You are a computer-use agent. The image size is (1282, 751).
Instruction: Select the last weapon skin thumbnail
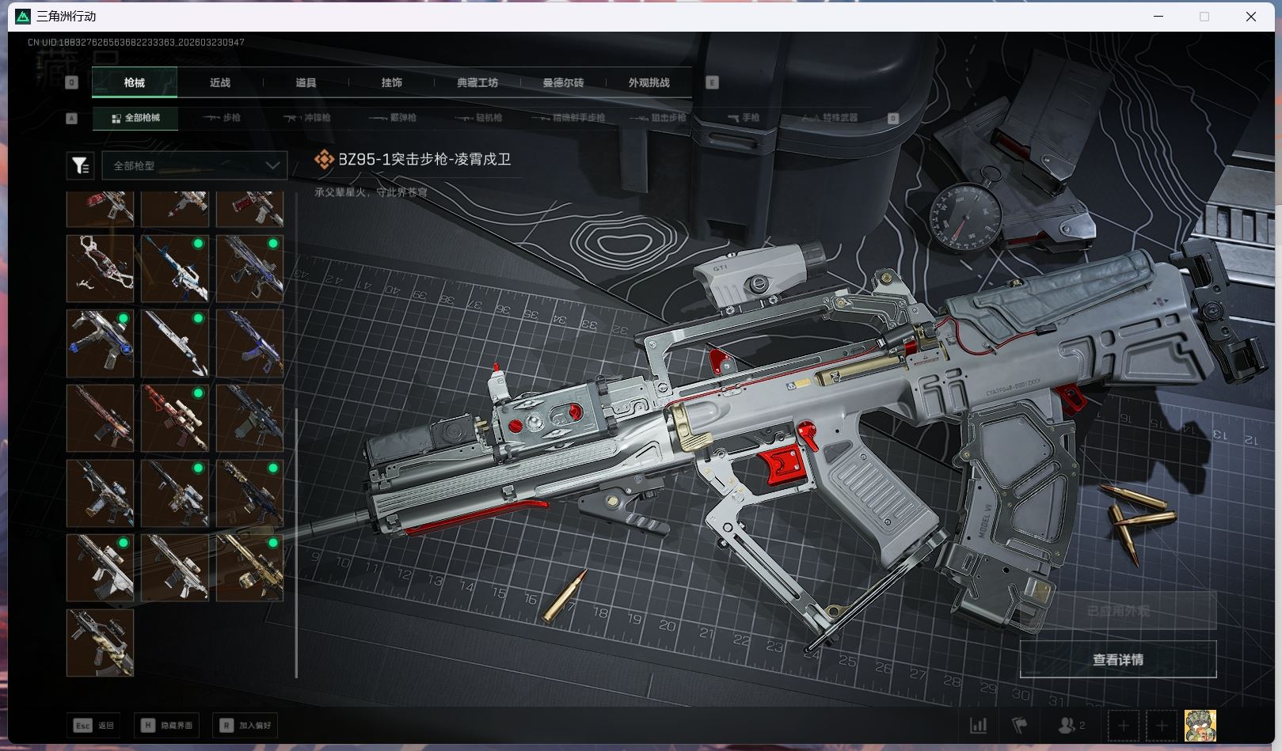pyautogui.click(x=101, y=643)
